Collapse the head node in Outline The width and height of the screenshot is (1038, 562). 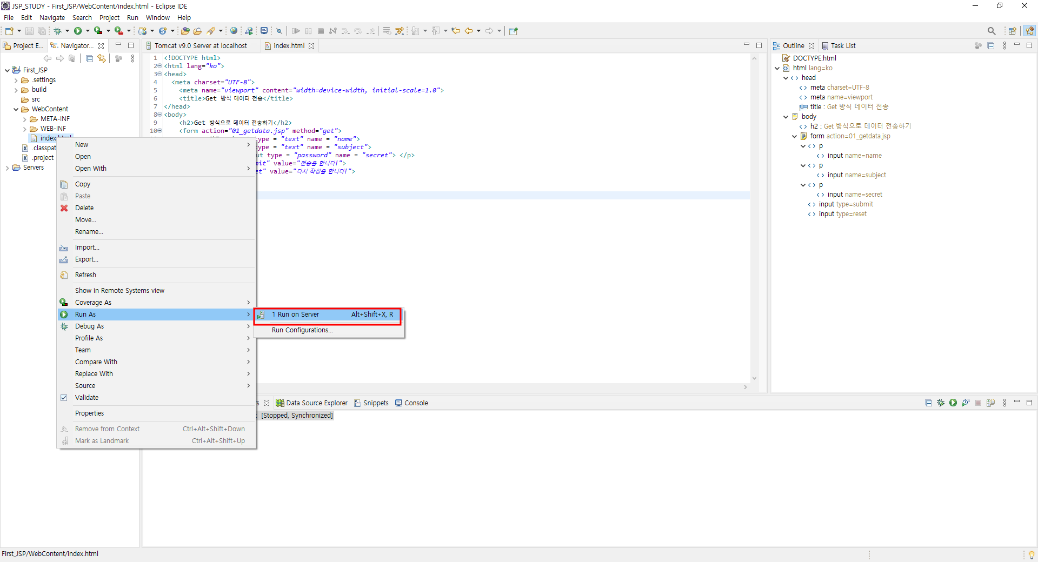coord(786,78)
